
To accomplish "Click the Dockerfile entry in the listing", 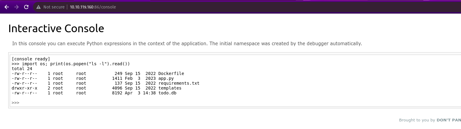I will pos(171,73).
